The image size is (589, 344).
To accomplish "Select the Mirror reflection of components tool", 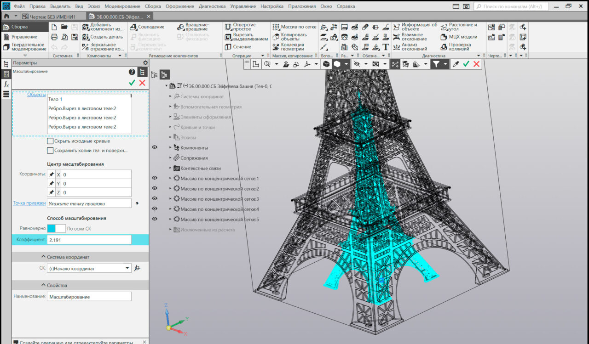I will [86, 47].
